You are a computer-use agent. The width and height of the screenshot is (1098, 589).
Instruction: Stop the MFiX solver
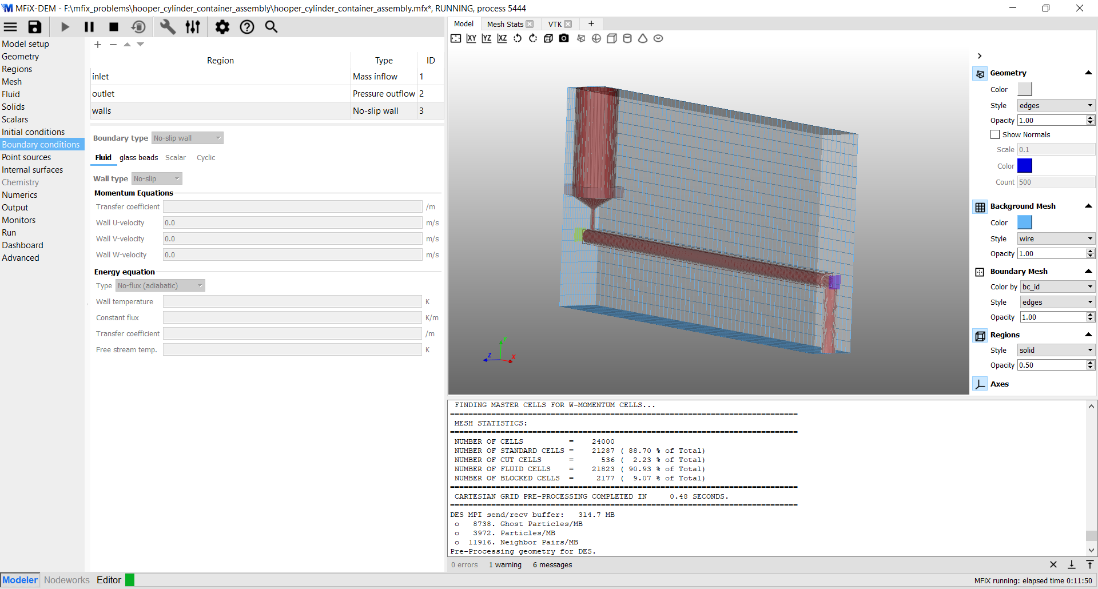click(x=114, y=27)
